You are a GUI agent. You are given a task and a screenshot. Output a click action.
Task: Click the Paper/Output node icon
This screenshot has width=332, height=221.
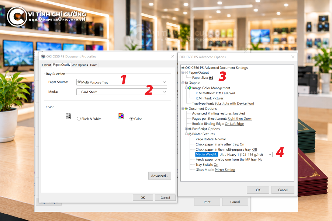coord(186,73)
